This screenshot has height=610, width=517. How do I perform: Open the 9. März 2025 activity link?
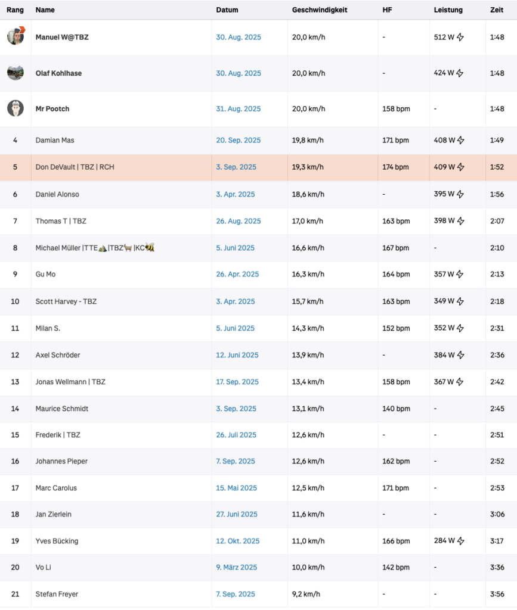[237, 567]
